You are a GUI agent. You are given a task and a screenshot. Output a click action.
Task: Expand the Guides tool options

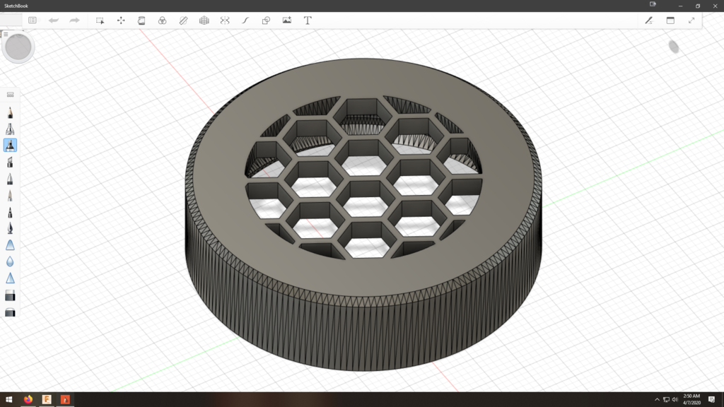182,20
